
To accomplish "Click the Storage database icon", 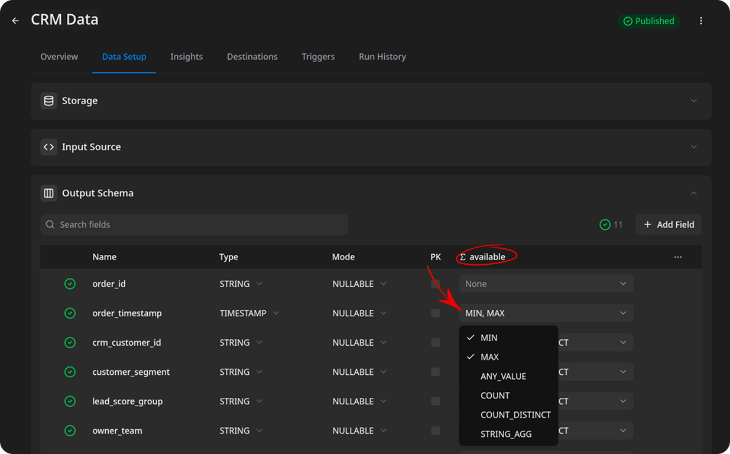I will coord(49,100).
